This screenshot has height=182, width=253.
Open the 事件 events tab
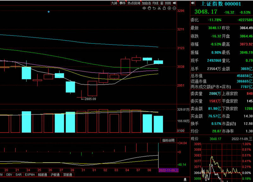point(122,3)
